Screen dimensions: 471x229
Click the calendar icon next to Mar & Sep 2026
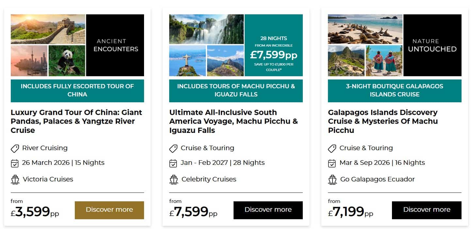pyautogui.click(x=332, y=163)
